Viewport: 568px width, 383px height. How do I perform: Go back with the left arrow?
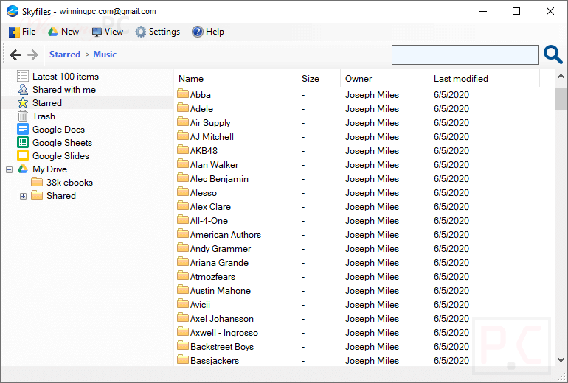click(15, 55)
